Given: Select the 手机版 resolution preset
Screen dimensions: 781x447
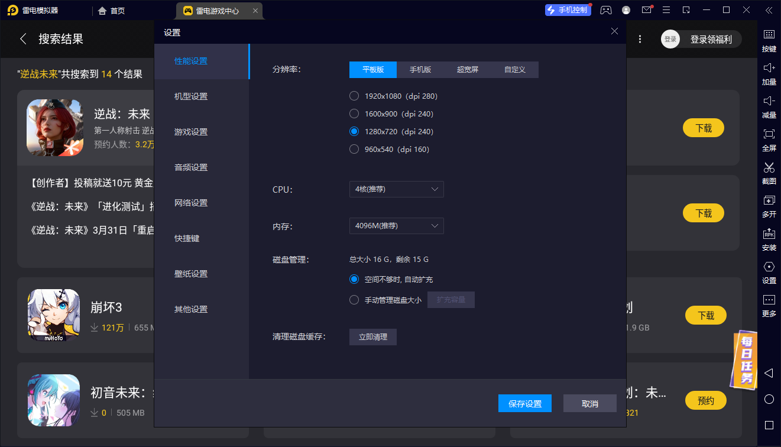Looking at the screenshot, I should click(x=420, y=69).
